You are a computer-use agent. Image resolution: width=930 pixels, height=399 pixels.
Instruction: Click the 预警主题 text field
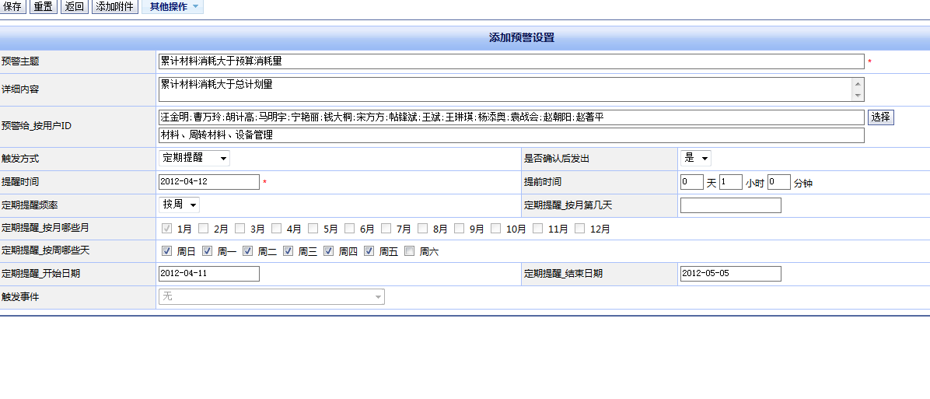[x=510, y=61]
